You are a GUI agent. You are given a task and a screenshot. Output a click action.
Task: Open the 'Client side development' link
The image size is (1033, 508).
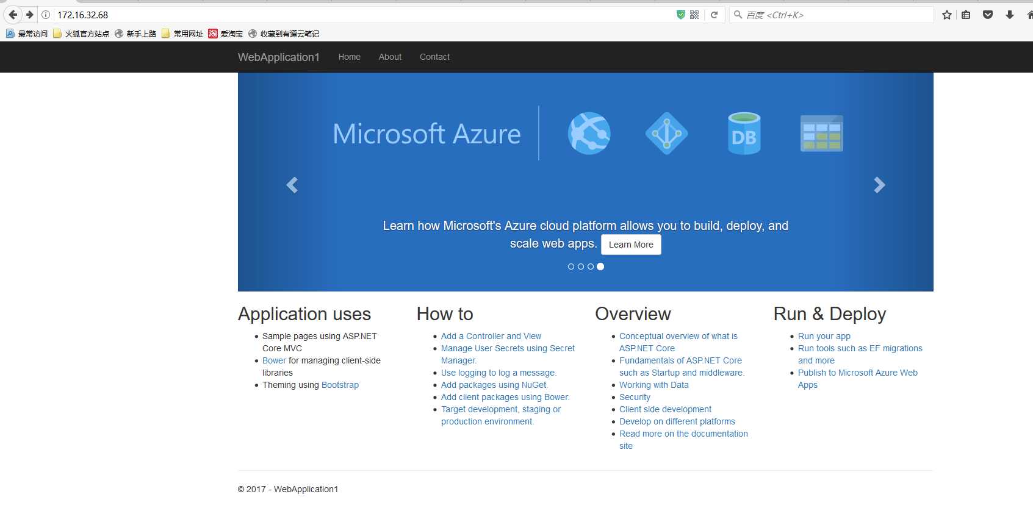click(x=665, y=409)
